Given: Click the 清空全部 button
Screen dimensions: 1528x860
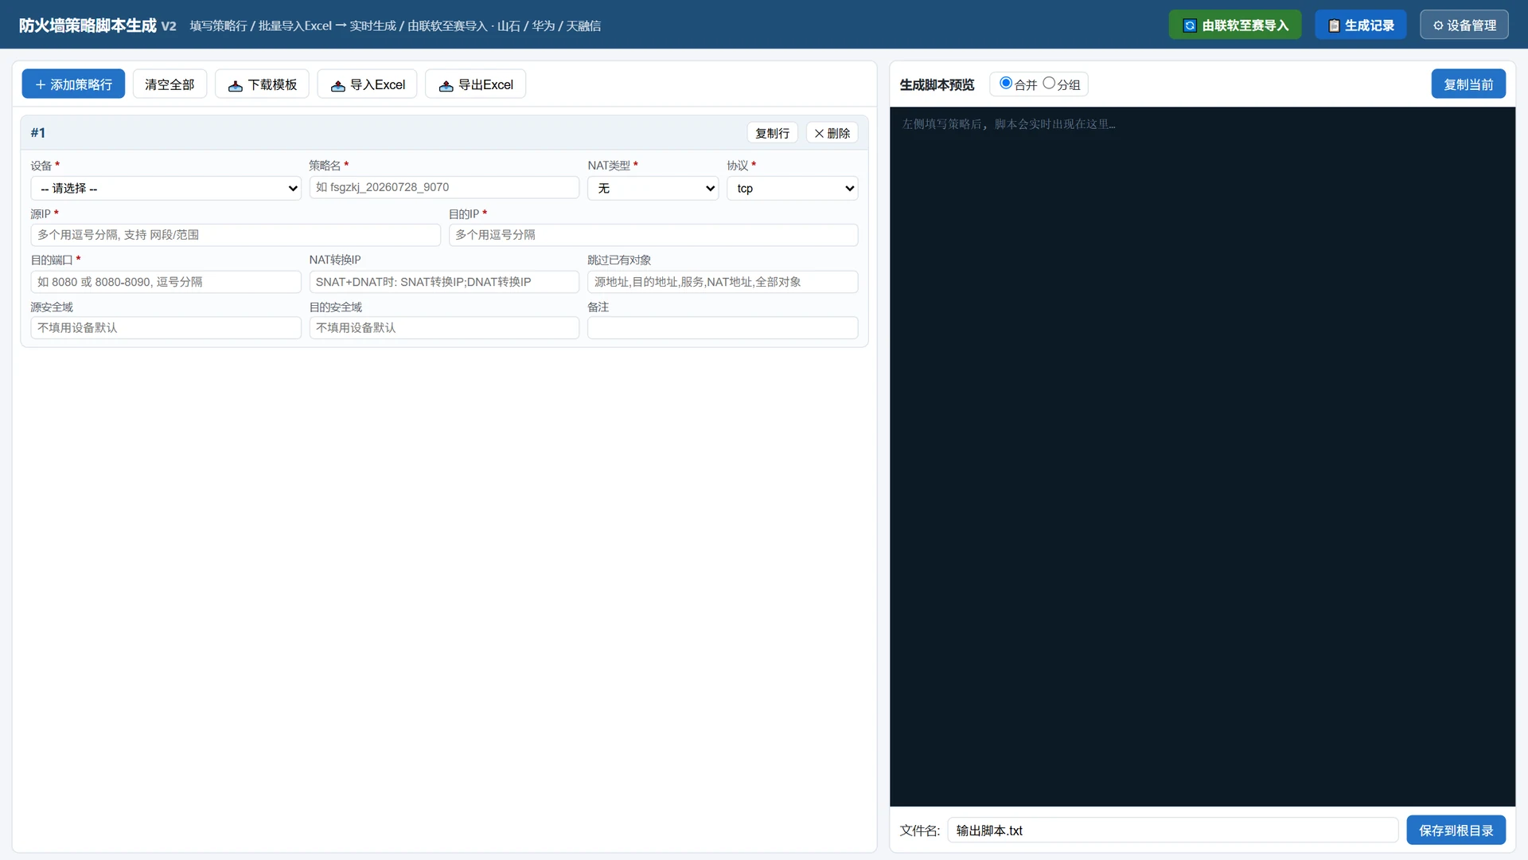Looking at the screenshot, I should point(170,84).
